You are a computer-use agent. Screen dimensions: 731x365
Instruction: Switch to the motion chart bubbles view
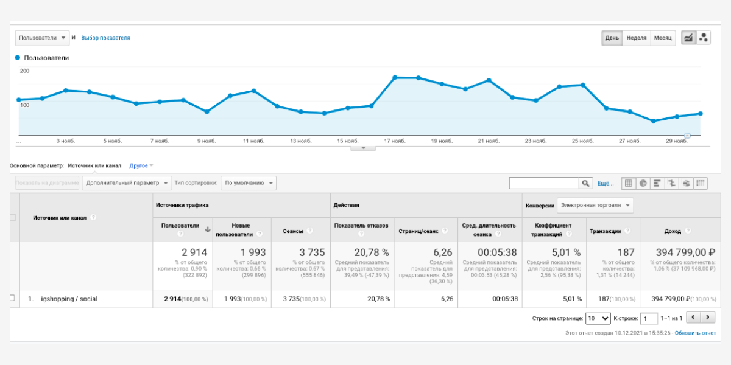[x=703, y=38]
